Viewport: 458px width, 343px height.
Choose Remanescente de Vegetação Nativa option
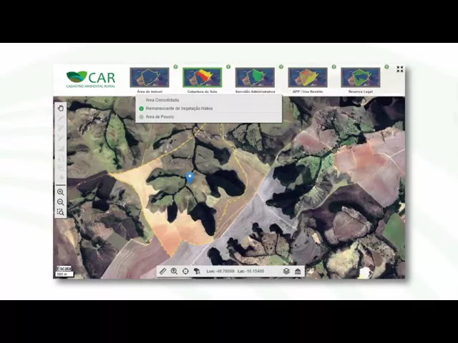point(209,109)
